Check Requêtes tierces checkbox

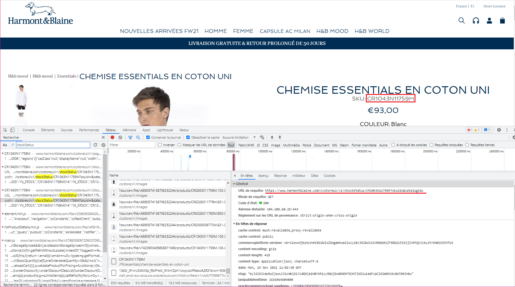pos(467,145)
